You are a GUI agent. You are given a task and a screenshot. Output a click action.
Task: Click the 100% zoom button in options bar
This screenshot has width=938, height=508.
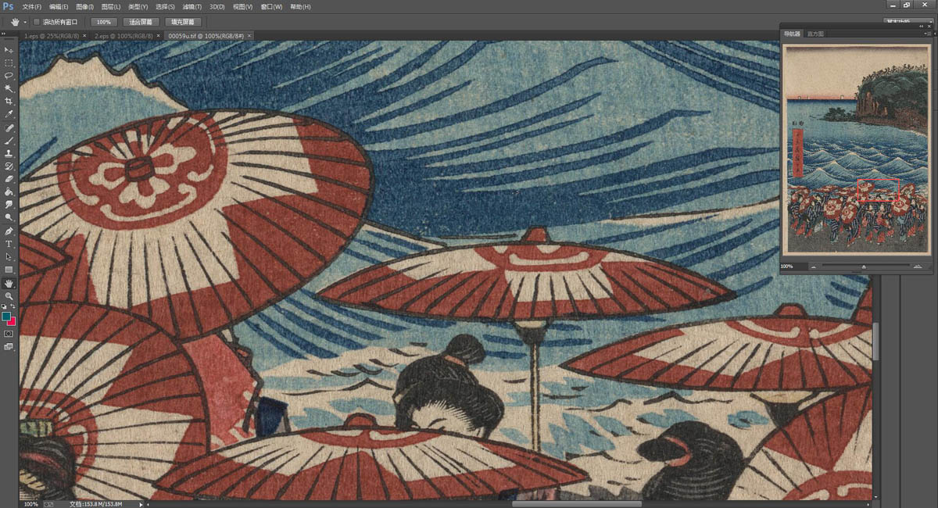[x=103, y=22]
